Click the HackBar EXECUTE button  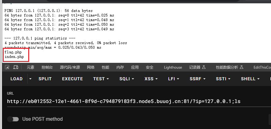pyautogui.click(x=72, y=79)
